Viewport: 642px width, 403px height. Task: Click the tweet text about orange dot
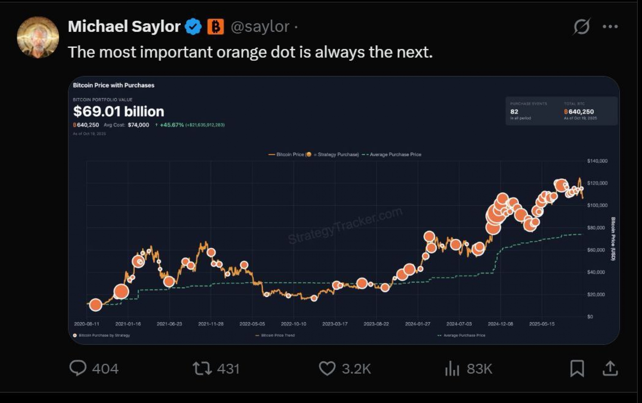pyautogui.click(x=250, y=52)
